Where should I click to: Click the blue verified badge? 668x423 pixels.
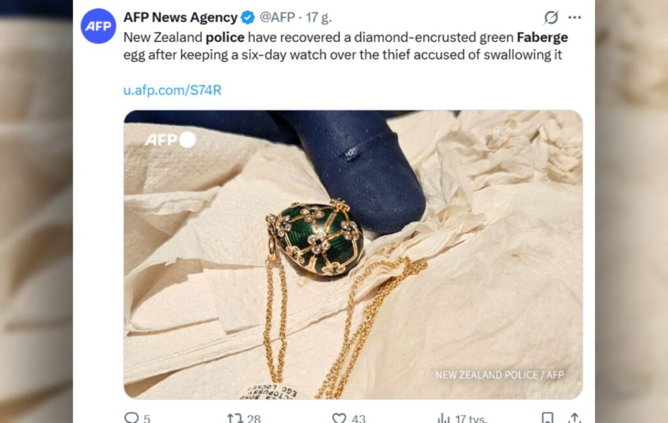click(x=249, y=18)
